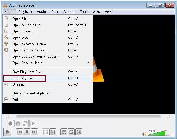Toggle Quit at the end of playlist
The height and width of the screenshot is (139, 177).
point(47,93)
